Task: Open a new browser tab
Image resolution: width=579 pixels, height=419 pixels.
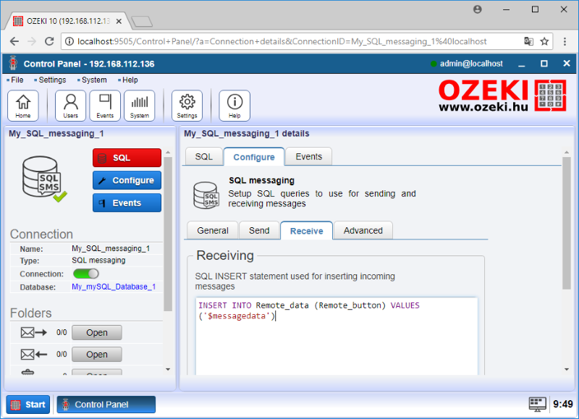Action: click(x=142, y=22)
